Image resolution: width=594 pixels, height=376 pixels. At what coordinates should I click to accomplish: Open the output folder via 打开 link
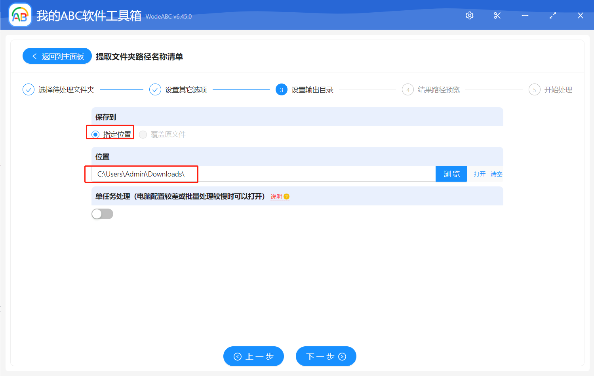479,174
